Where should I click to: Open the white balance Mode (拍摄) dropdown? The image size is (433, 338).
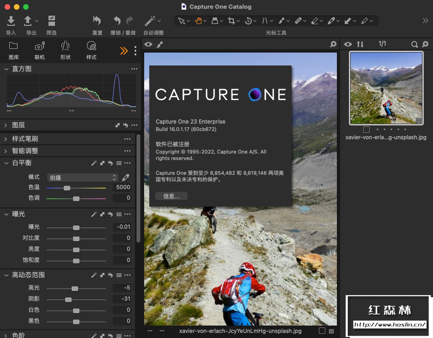point(83,178)
